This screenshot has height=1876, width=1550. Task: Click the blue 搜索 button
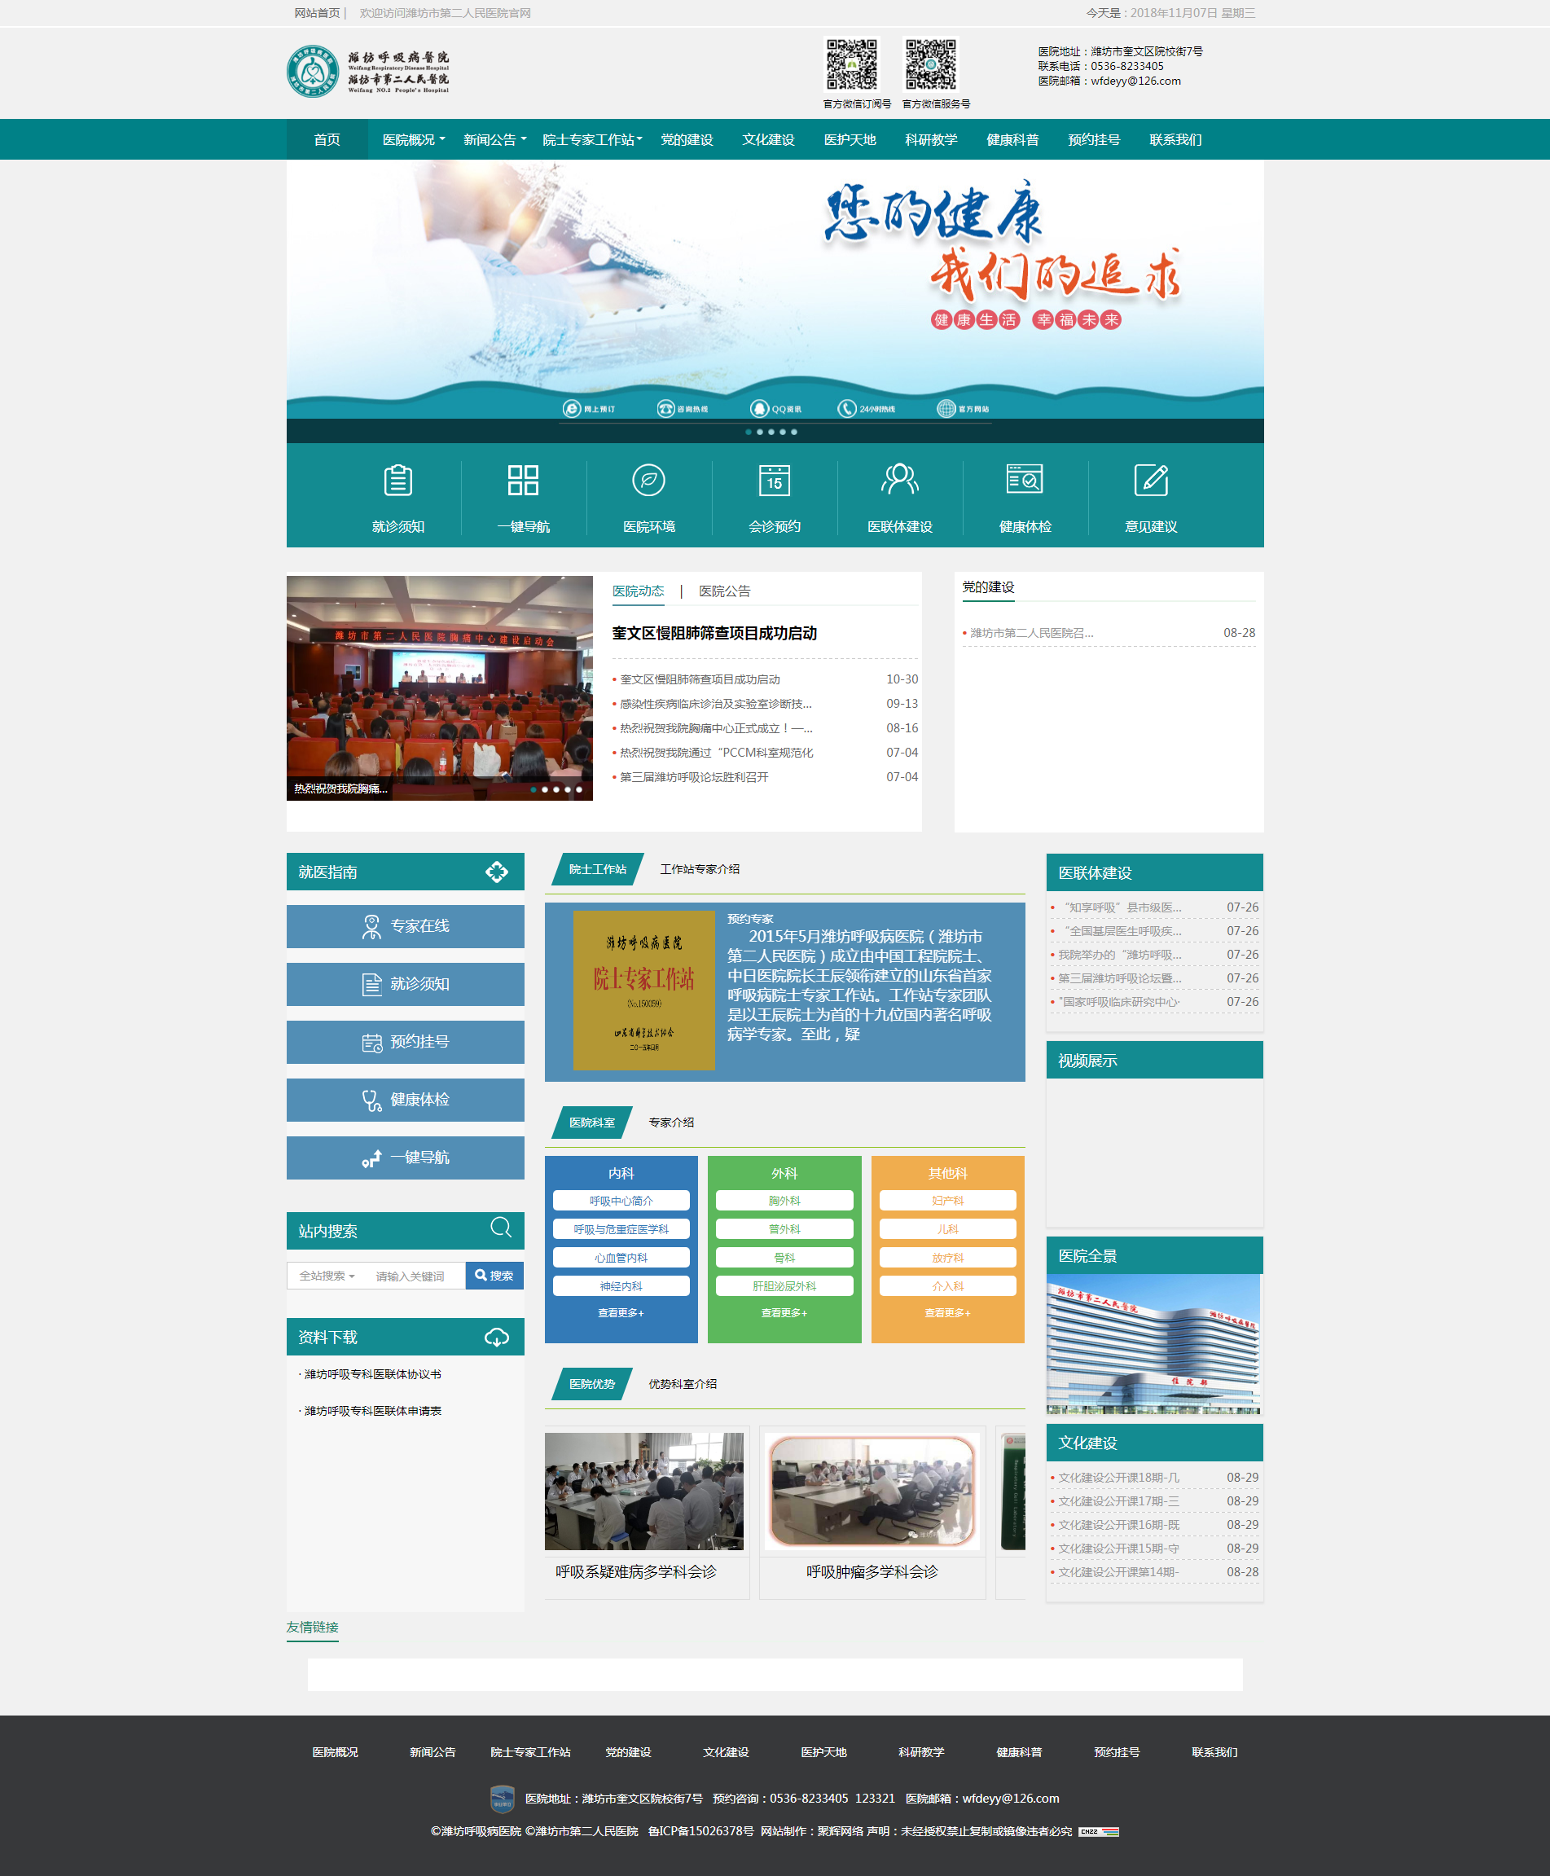[494, 1276]
